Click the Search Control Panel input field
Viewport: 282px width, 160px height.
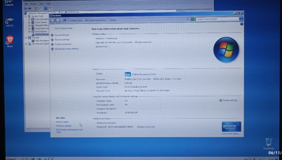click(x=217, y=19)
